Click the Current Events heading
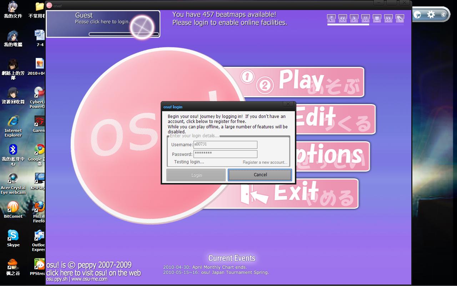 pyautogui.click(x=232, y=258)
